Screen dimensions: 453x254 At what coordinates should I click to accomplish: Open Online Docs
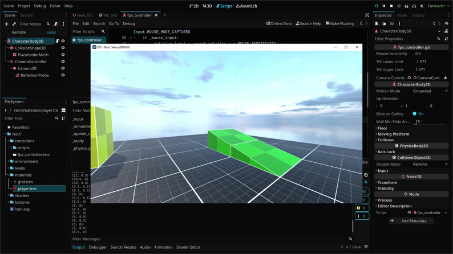pos(279,23)
